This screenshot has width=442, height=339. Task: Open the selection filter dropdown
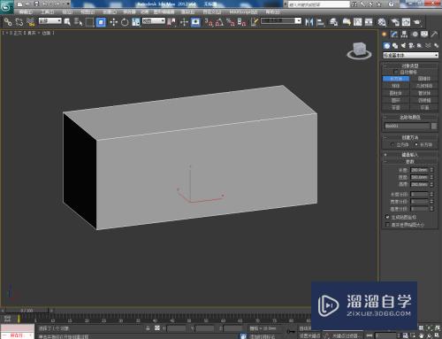(50, 21)
